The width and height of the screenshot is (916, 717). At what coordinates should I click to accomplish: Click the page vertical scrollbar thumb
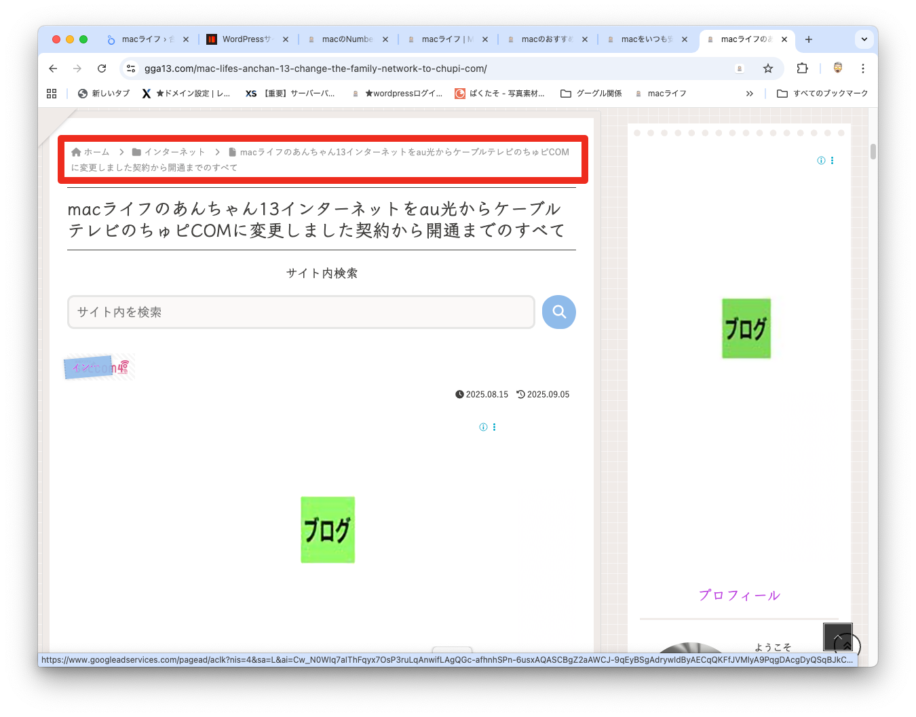coord(873,151)
